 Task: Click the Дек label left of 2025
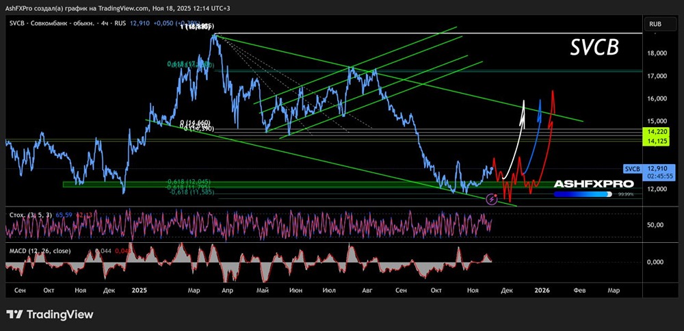pos(110,290)
